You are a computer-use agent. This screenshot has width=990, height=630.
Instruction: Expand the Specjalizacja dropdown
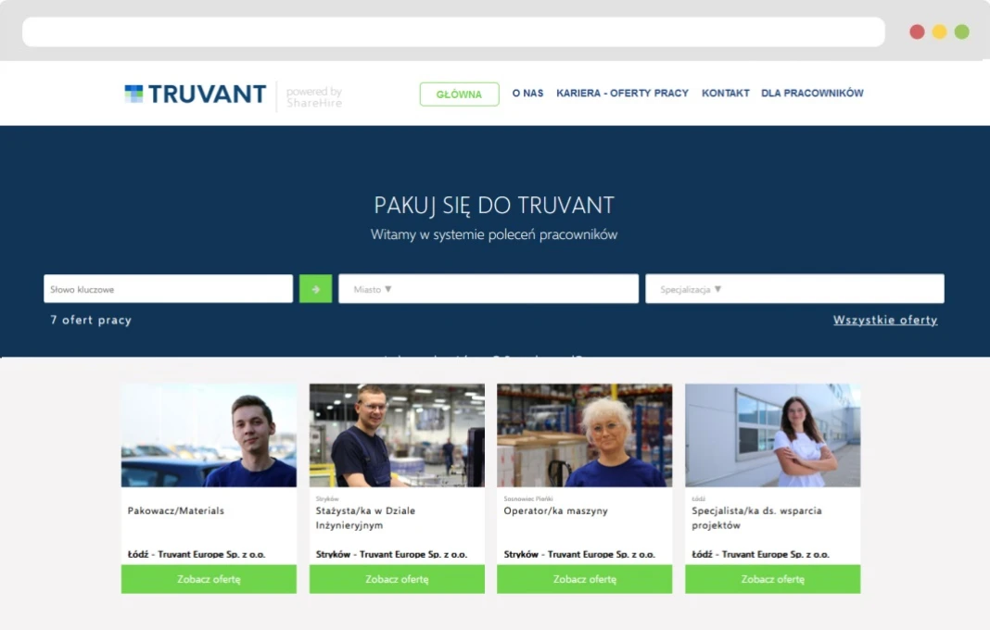coord(794,288)
